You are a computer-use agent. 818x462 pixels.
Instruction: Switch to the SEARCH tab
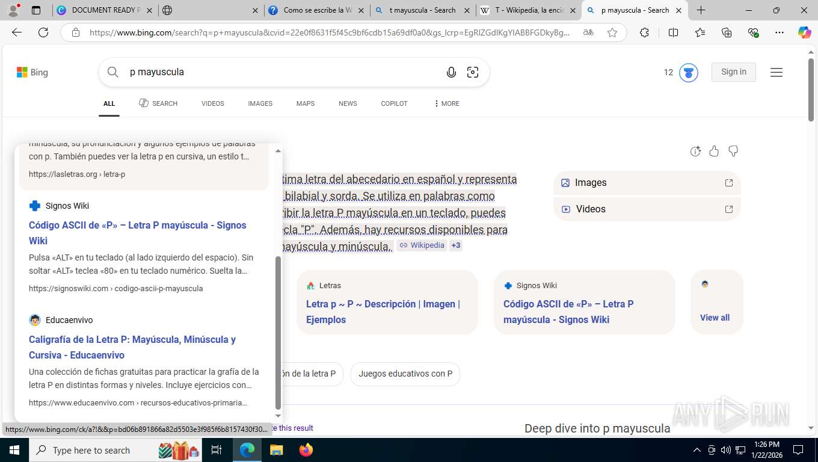click(158, 103)
